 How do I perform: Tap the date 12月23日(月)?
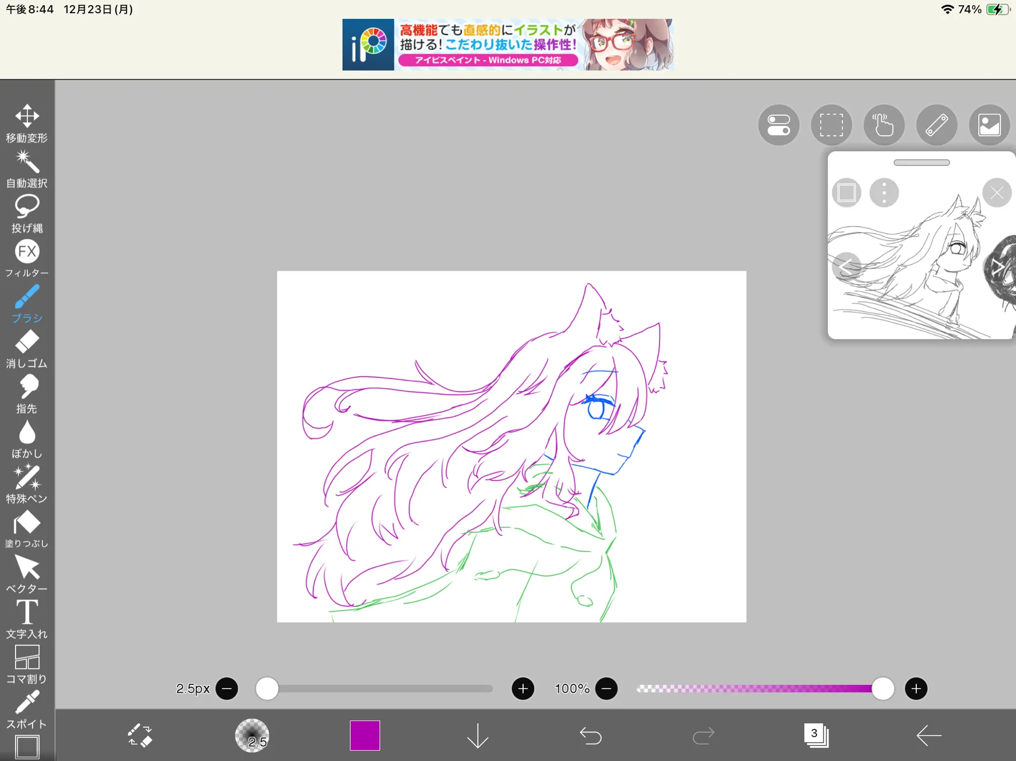click(99, 9)
